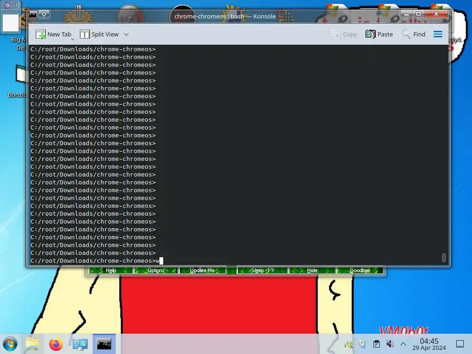Click the Help button in the green bar
Image resolution: width=472 pixels, height=354 pixels.
tap(111, 270)
